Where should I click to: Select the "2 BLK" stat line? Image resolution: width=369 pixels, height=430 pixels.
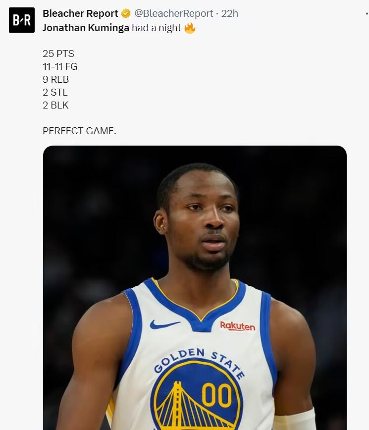pos(55,105)
